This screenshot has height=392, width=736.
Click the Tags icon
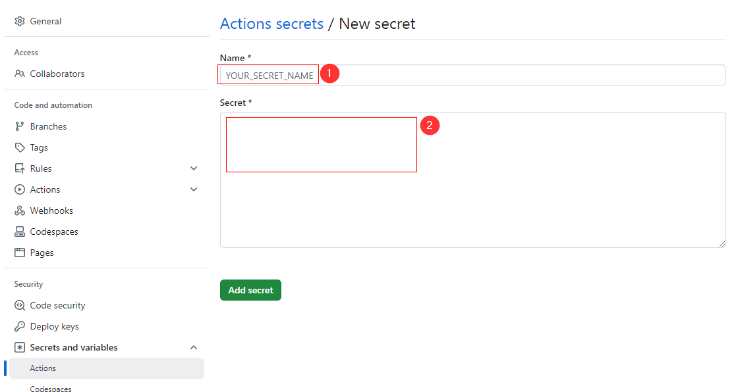(19, 147)
